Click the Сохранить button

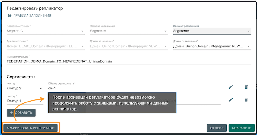click(241, 128)
